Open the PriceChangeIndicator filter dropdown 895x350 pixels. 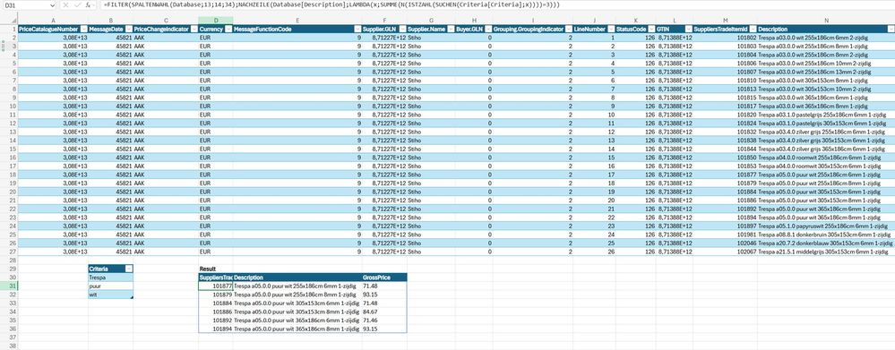click(x=194, y=29)
